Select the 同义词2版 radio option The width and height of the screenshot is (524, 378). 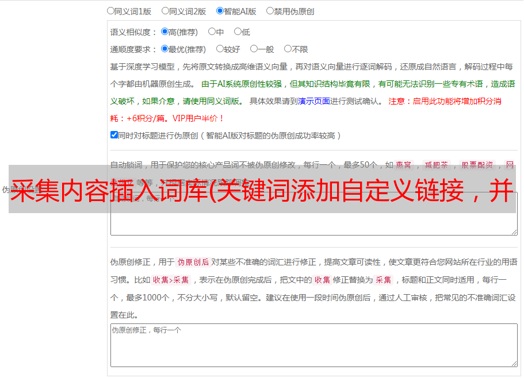click(165, 11)
